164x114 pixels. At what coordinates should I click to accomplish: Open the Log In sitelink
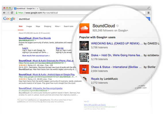[25, 48]
